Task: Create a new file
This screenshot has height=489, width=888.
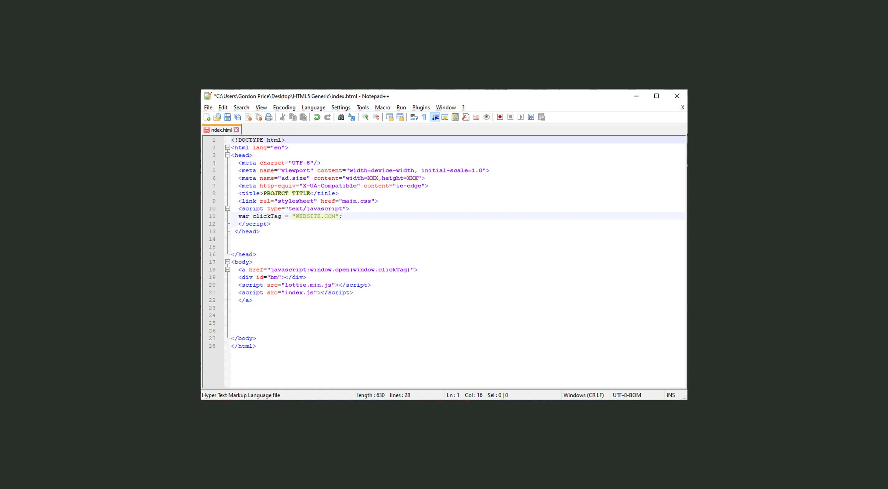Action: tap(207, 117)
